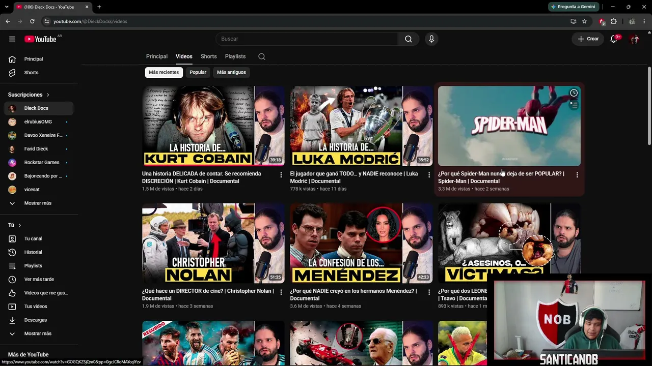652x366 pixels.
Task: Open options for Menéndez brothers video
Action: 429,292
